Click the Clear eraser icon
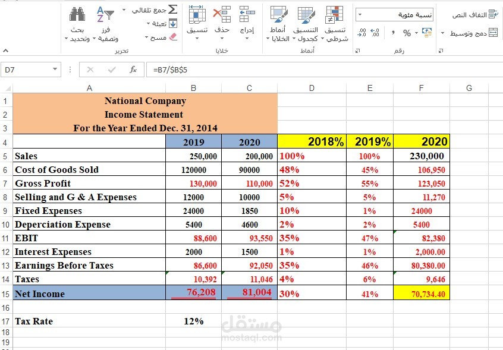Image resolution: width=503 pixels, height=350 pixels. (x=173, y=37)
